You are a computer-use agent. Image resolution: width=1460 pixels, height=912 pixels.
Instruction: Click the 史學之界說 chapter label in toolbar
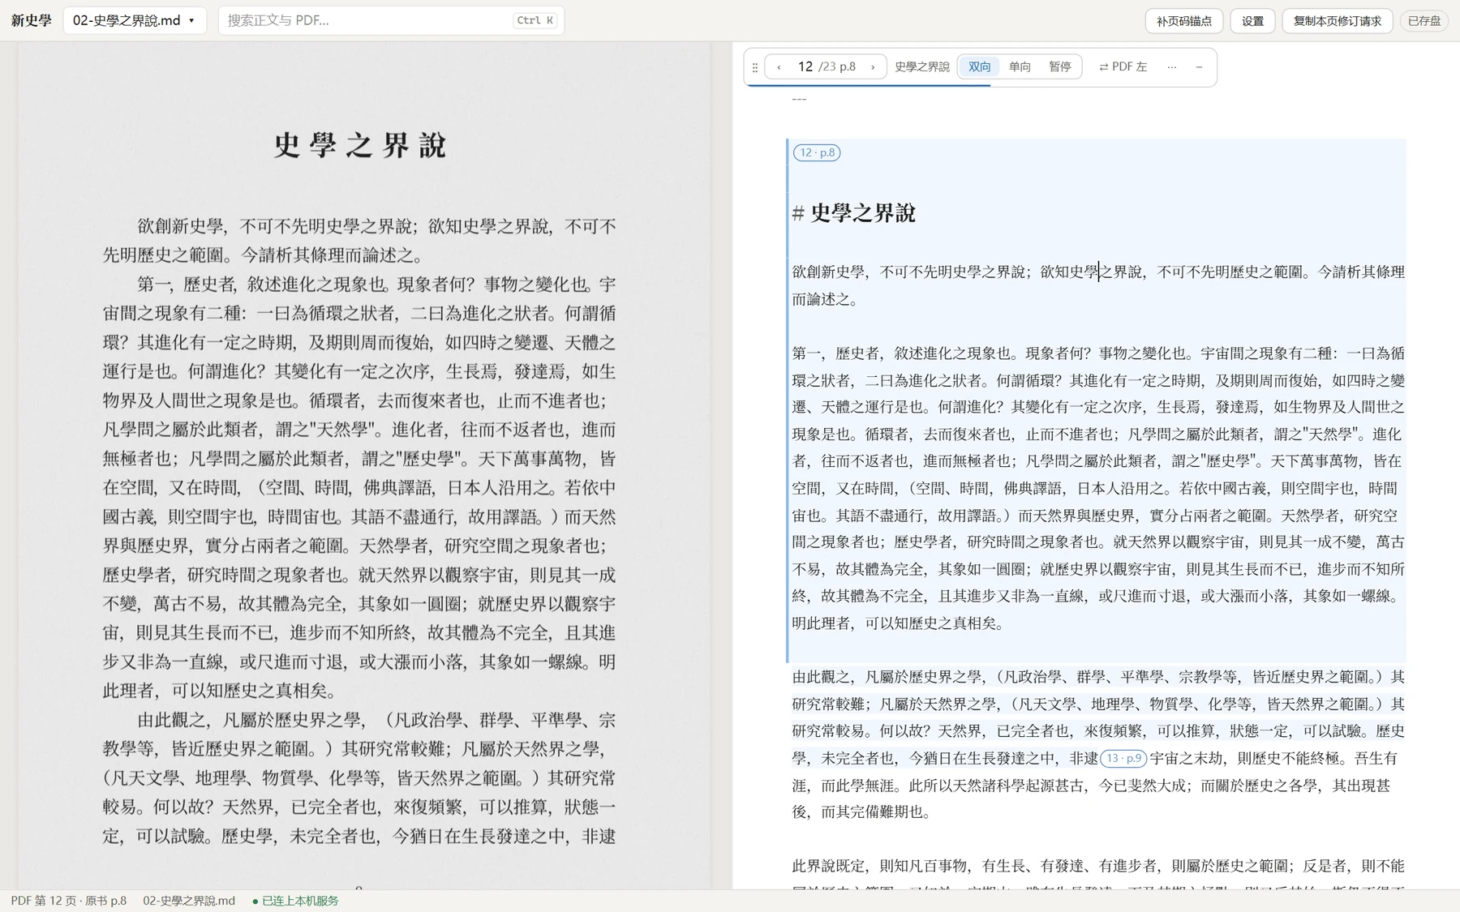pos(921,67)
